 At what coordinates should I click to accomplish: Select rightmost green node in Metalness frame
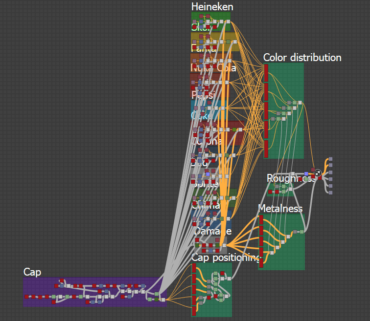click(x=301, y=232)
